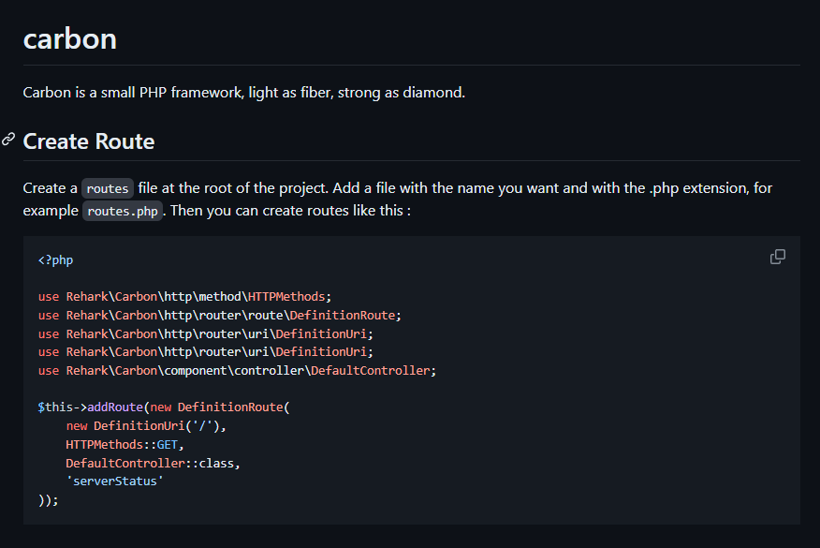Copy the PHP code snippet to clipboard
Viewport: 820px width, 548px height.
pos(777,257)
